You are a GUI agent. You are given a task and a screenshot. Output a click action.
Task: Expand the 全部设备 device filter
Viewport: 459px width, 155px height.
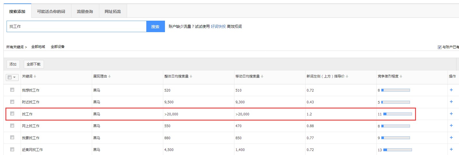pyautogui.click(x=58, y=47)
